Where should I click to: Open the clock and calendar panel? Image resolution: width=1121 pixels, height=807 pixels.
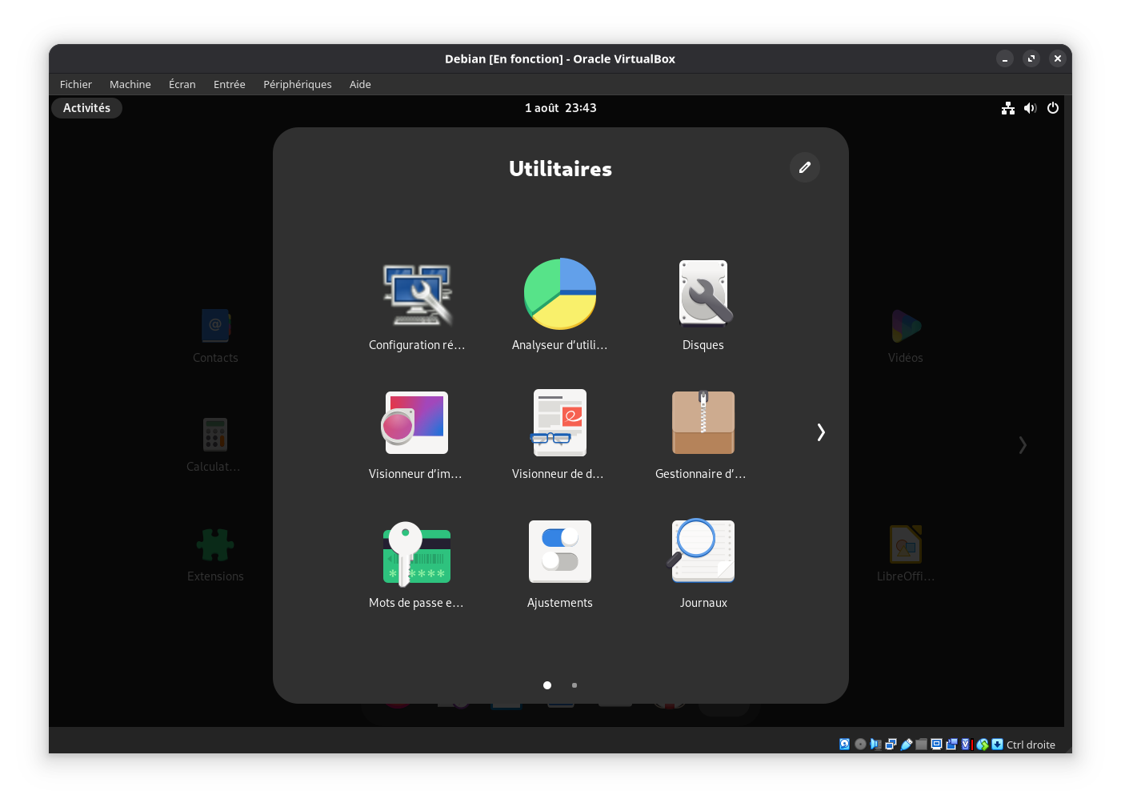pyautogui.click(x=560, y=108)
